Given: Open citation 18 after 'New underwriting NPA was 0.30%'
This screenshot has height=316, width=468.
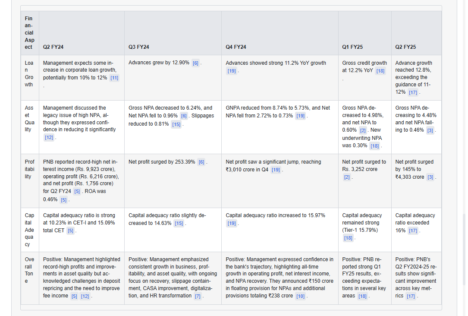Looking at the screenshot, I should pos(374,146).
